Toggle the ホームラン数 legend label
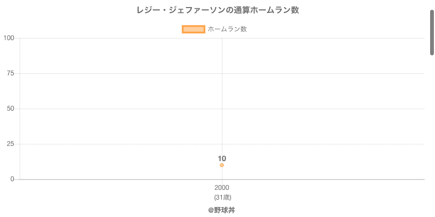Screen dimensions: 435x217 coord(227,29)
